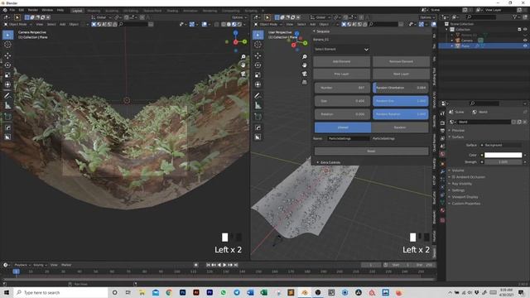The image size is (530, 298).
Task: Click the Reset button in Sequoia panel
Action: pos(372,151)
